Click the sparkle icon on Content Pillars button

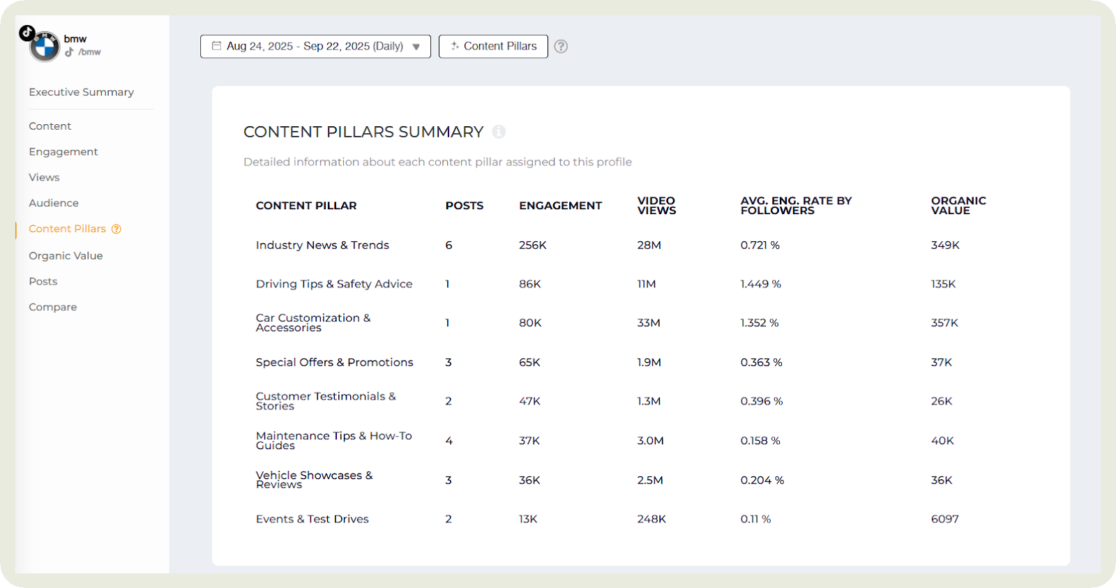tap(455, 46)
